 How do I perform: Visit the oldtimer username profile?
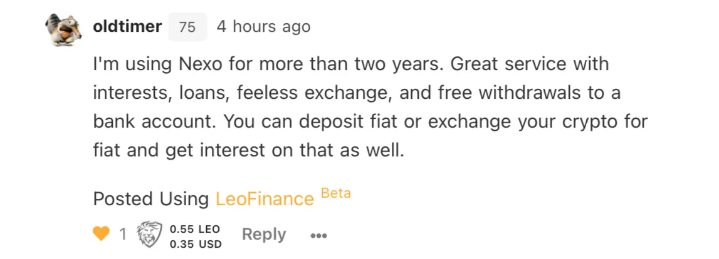[127, 26]
